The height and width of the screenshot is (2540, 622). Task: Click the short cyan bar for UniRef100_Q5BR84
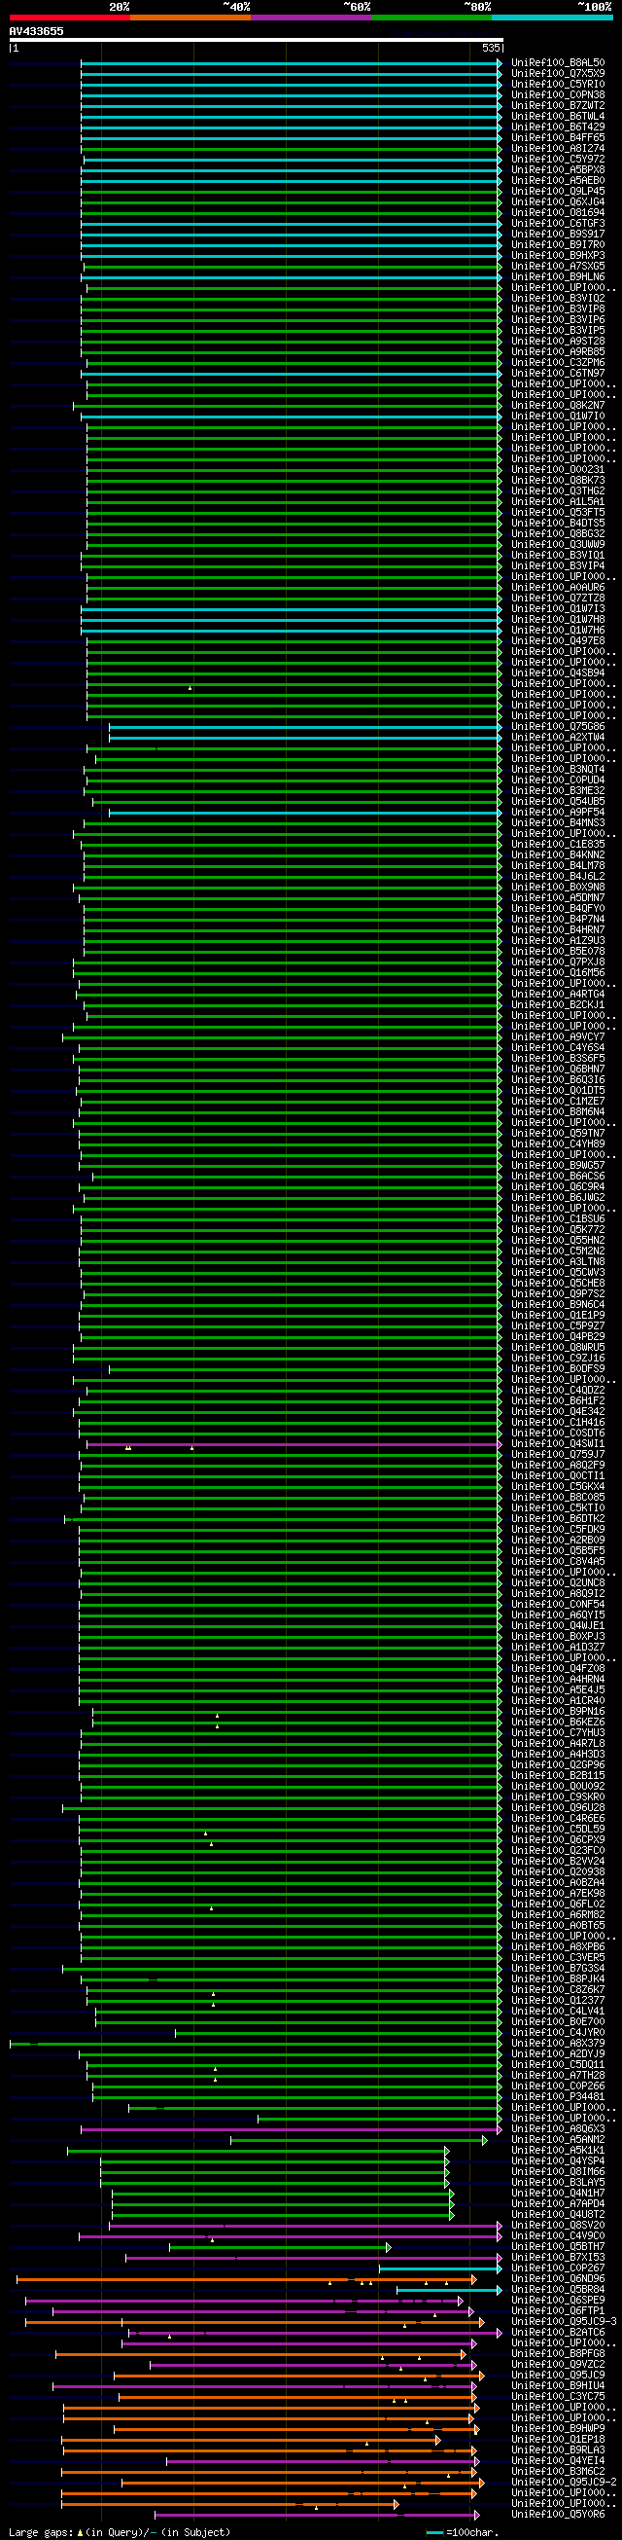(449, 2290)
